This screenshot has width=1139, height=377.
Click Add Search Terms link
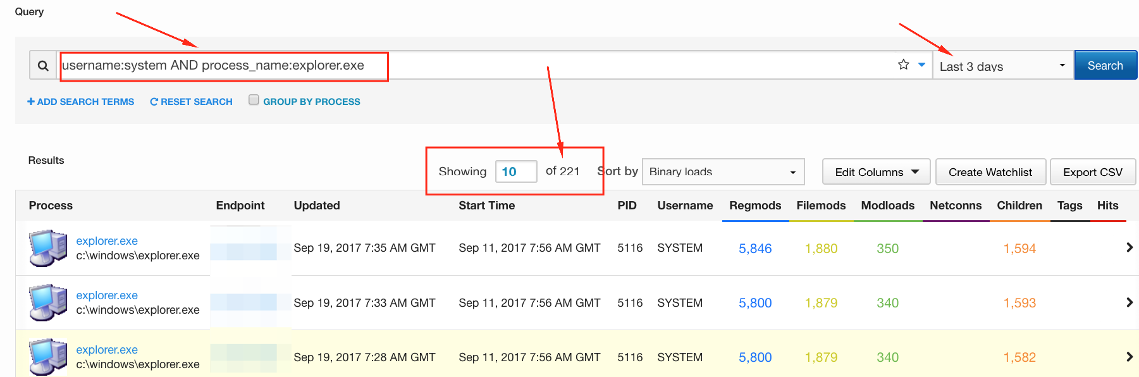pos(81,102)
